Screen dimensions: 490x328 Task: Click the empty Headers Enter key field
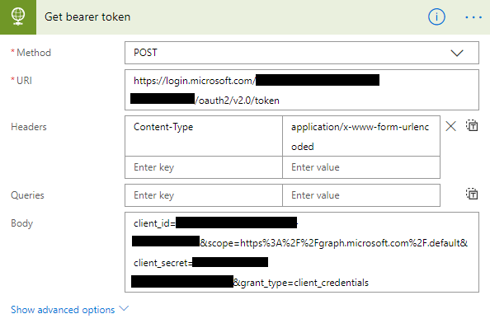(x=204, y=167)
